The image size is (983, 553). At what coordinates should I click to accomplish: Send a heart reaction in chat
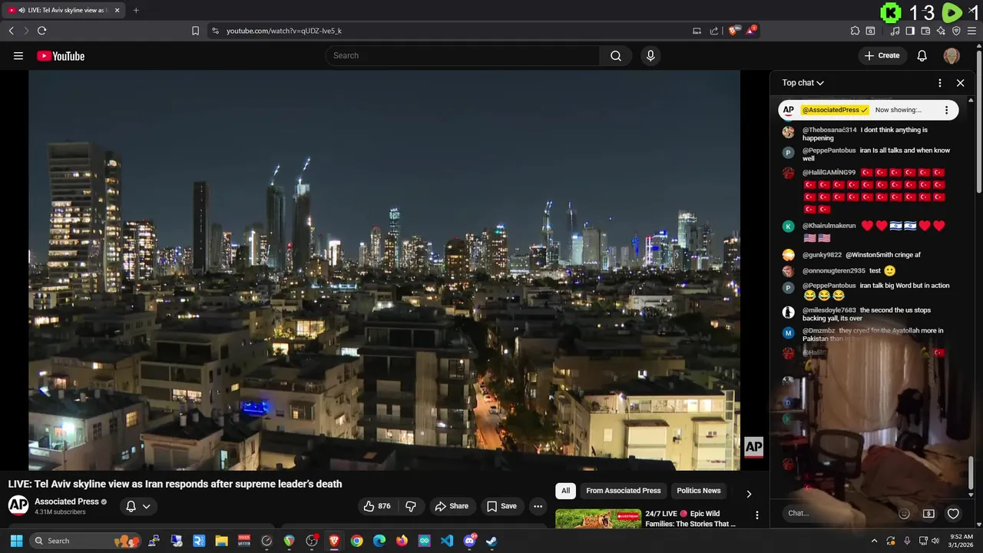(953, 513)
